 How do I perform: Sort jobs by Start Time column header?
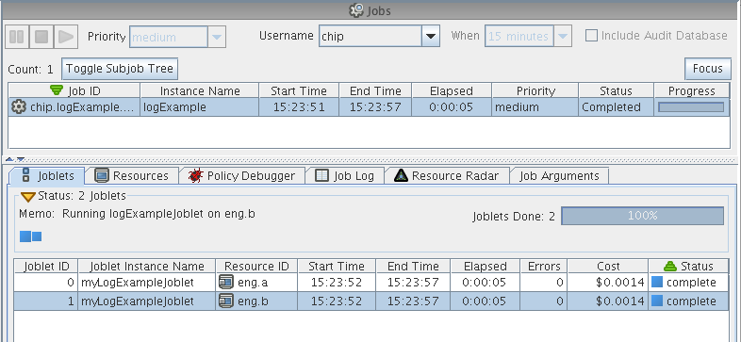click(x=299, y=90)
